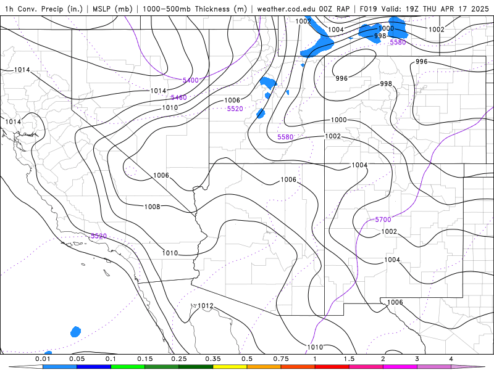Click the '0.5' legend value

[247, 359]
